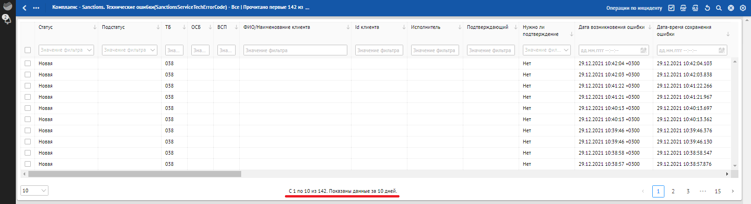The height and width of the screenshot is (204, 751).
Task: Open the page size dropdown showing 10
Action: pos(34,190)
